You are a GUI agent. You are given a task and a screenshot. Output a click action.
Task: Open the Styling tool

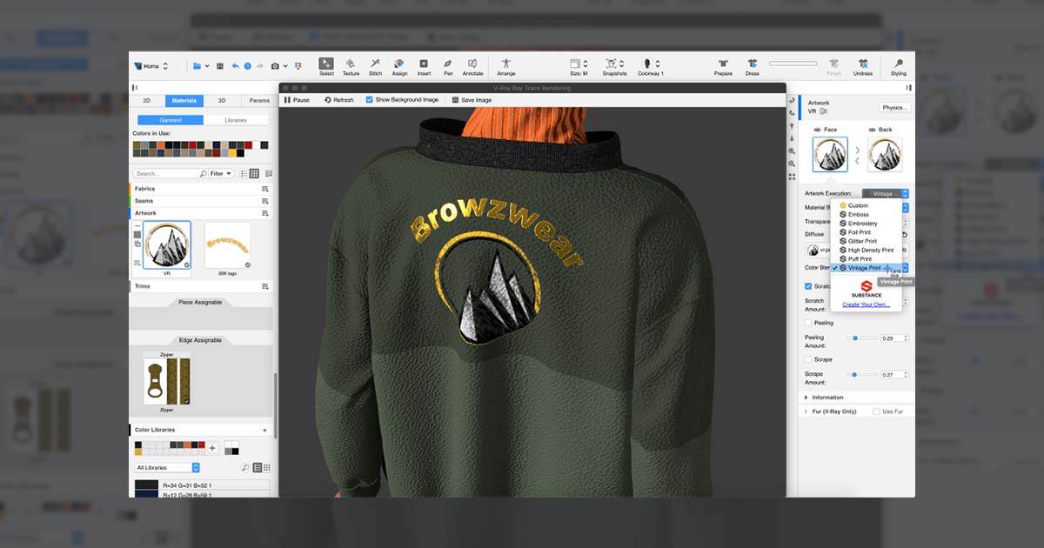coord(899,67)
